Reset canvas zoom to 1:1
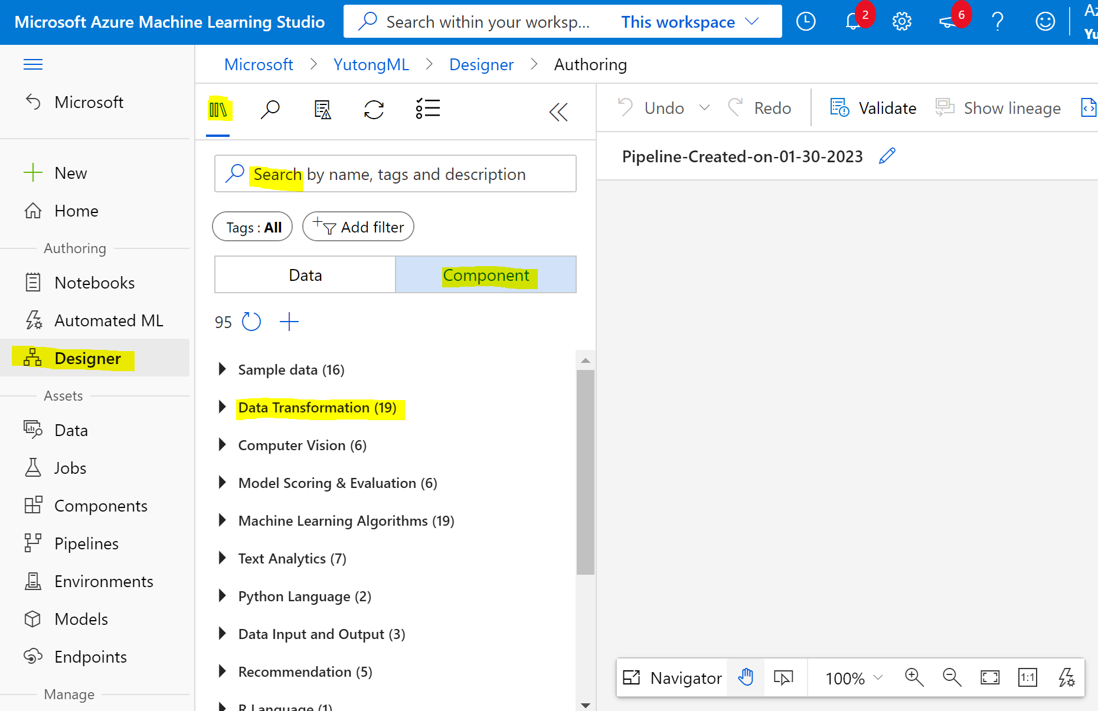1098x711 pixels. [1028, 677]
